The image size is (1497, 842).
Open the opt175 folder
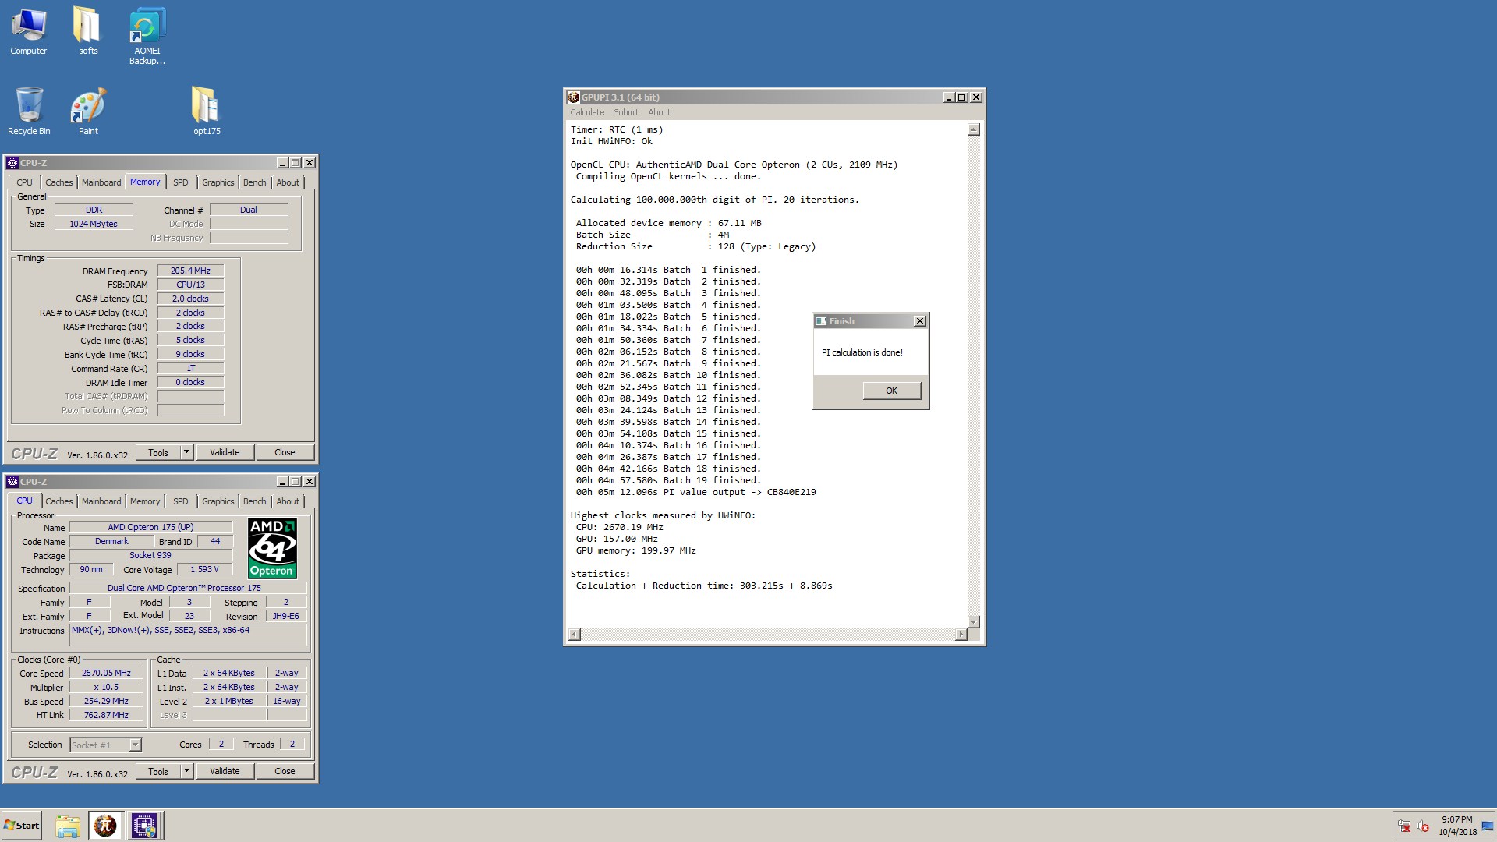[207, 111]
